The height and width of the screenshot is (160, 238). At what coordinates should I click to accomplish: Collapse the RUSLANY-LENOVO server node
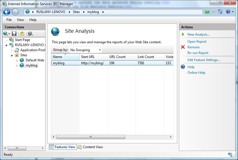(x=6, y=45)
